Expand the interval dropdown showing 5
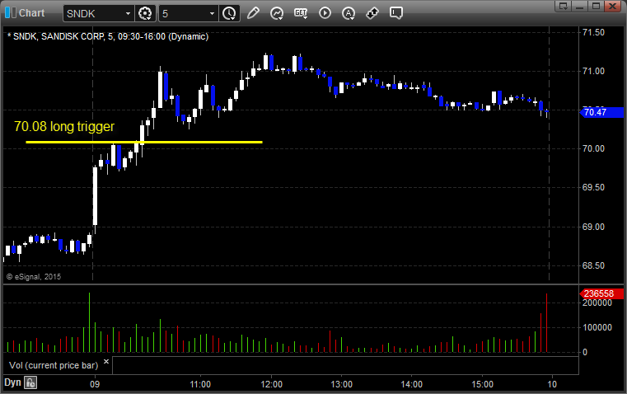 click(212, 13)
